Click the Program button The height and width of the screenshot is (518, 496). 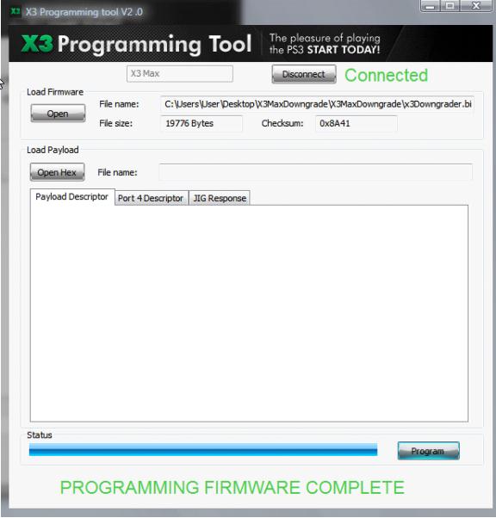point(428,451)
